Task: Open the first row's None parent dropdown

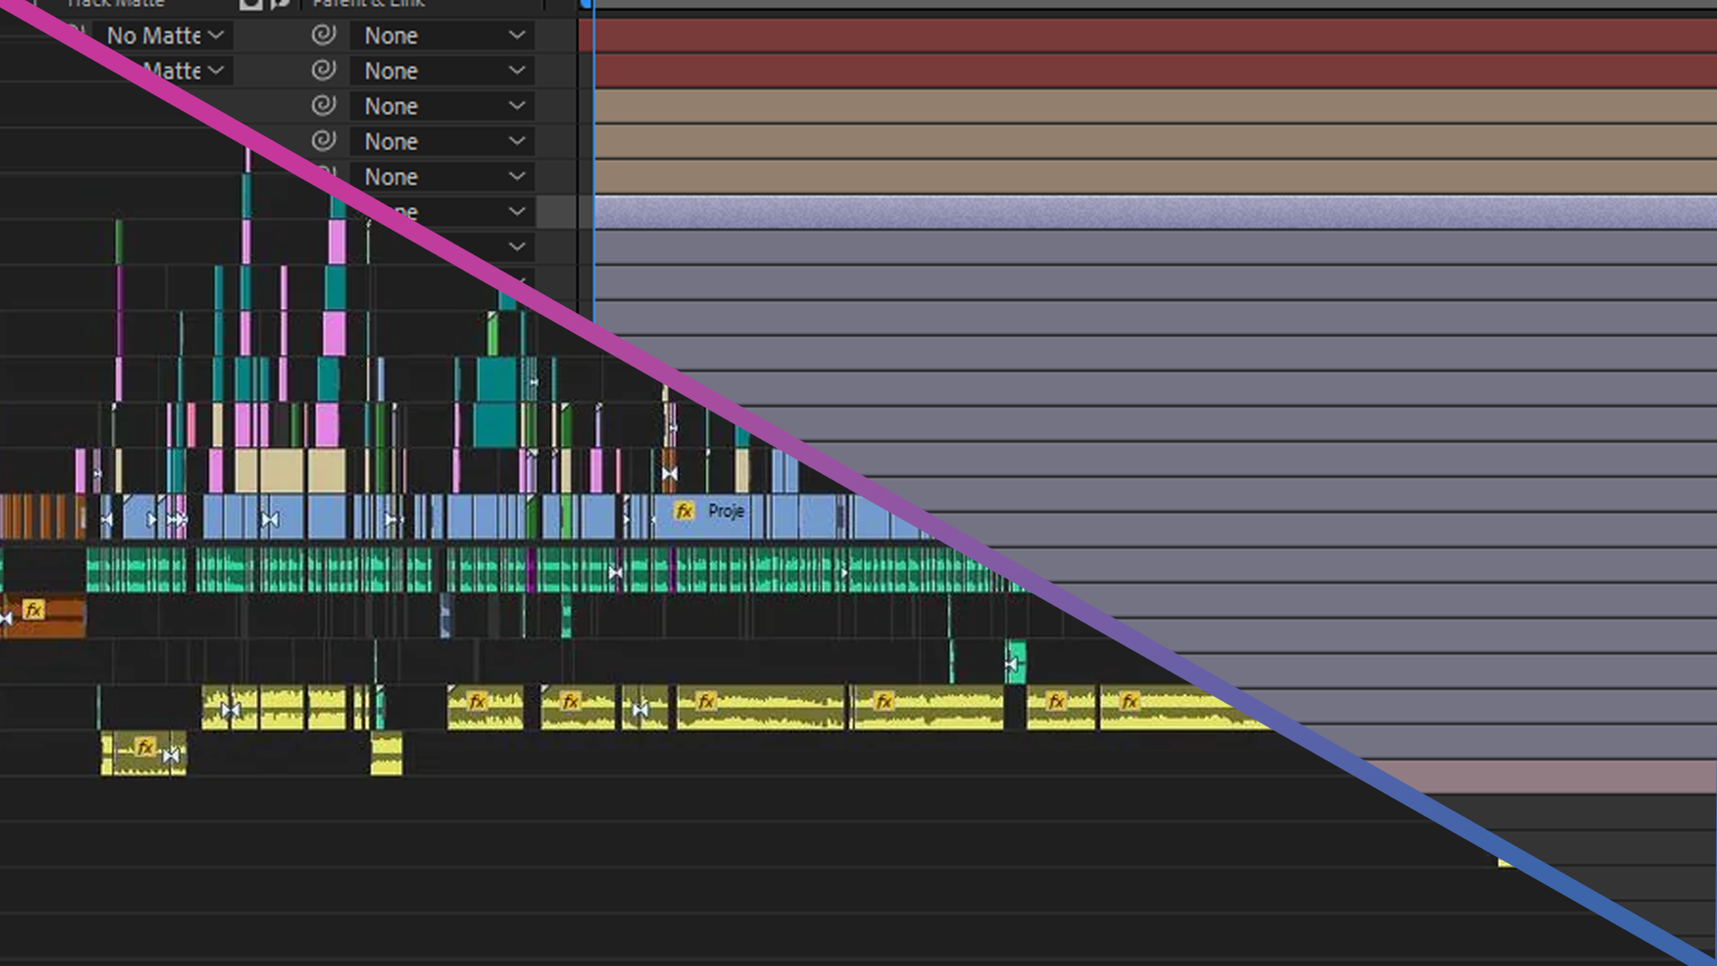Action: (x=443, y=36)
